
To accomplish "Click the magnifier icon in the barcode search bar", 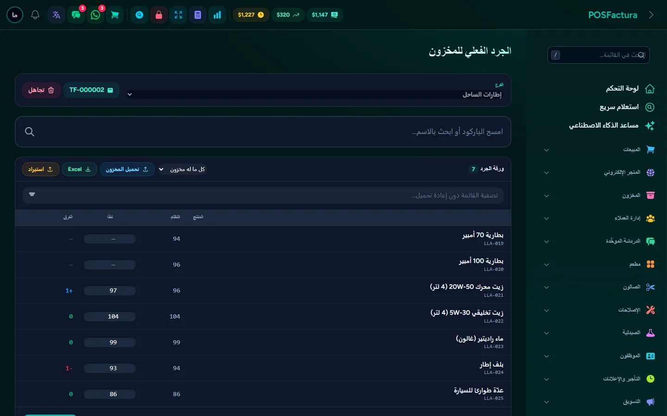I will [x=30, y=132].
